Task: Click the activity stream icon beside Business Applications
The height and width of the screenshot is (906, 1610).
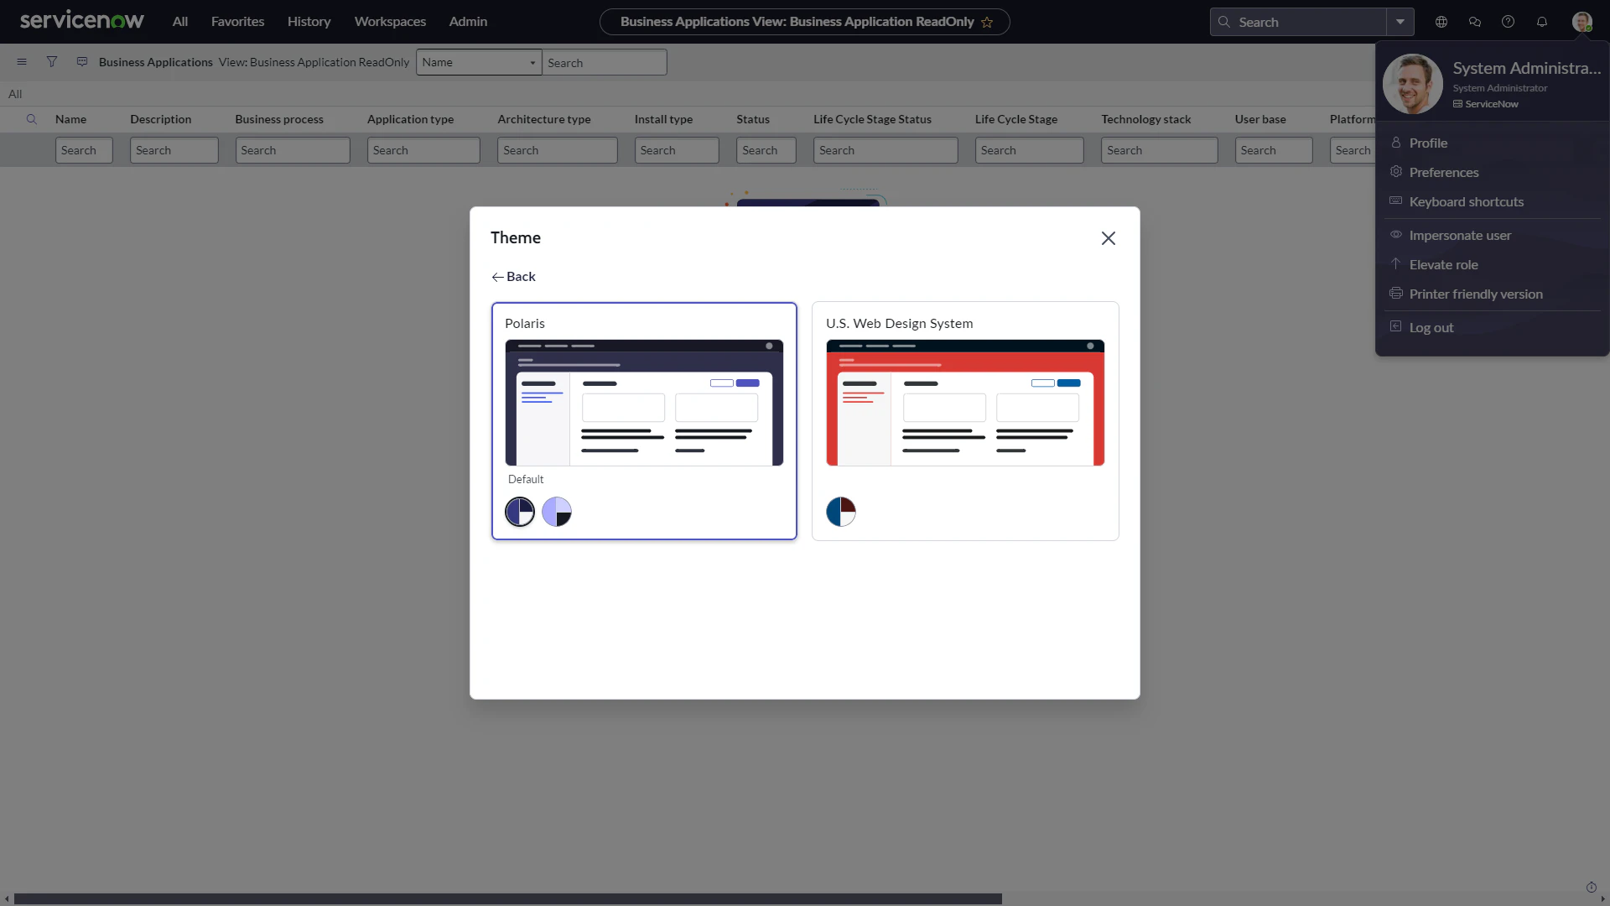Action: (x=82, y=62)
